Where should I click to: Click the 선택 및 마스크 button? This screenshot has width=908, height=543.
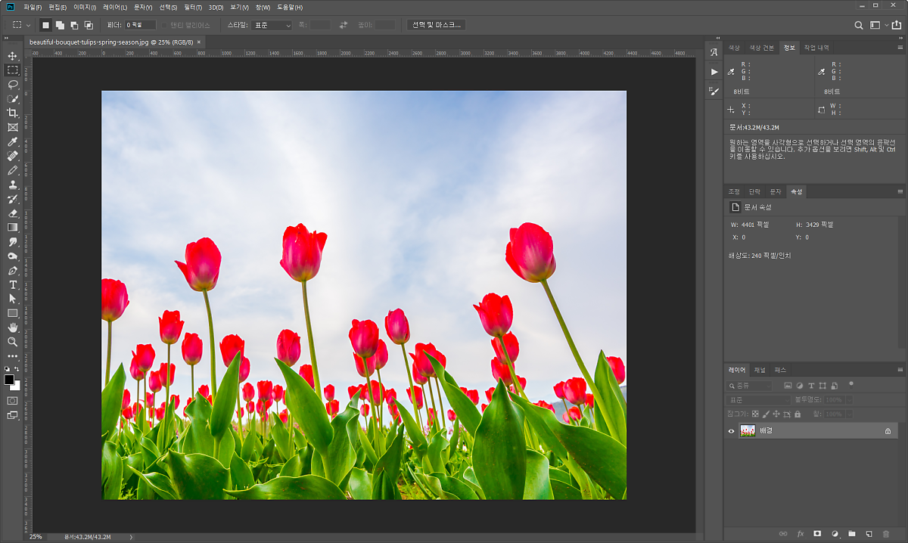[436, 25]
